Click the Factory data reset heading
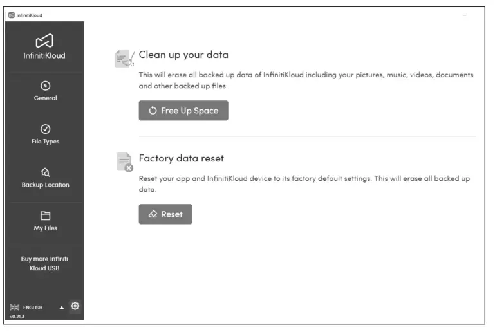This screenshot has height=332, width=495. 182,158
